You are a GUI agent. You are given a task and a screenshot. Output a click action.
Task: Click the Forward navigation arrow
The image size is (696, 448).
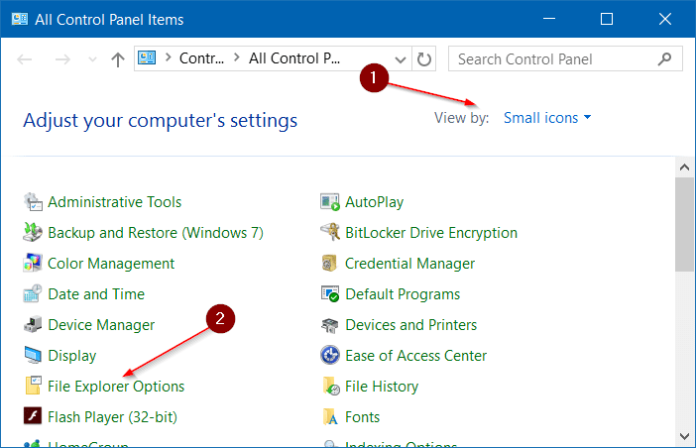point(62,59)
